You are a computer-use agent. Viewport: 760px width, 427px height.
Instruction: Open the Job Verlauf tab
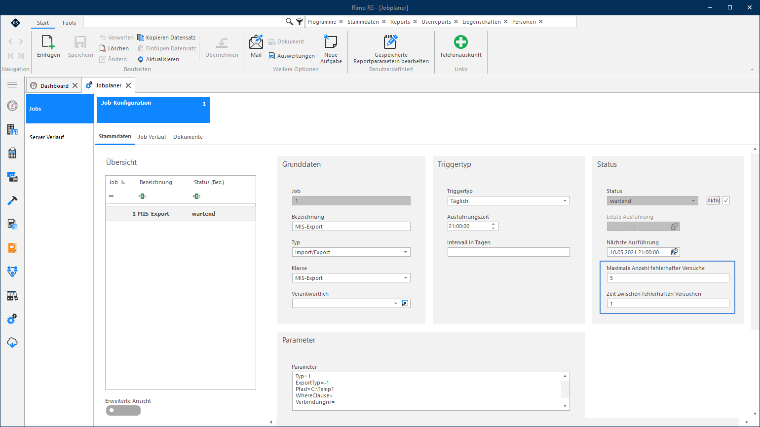(x=152, y=137)
